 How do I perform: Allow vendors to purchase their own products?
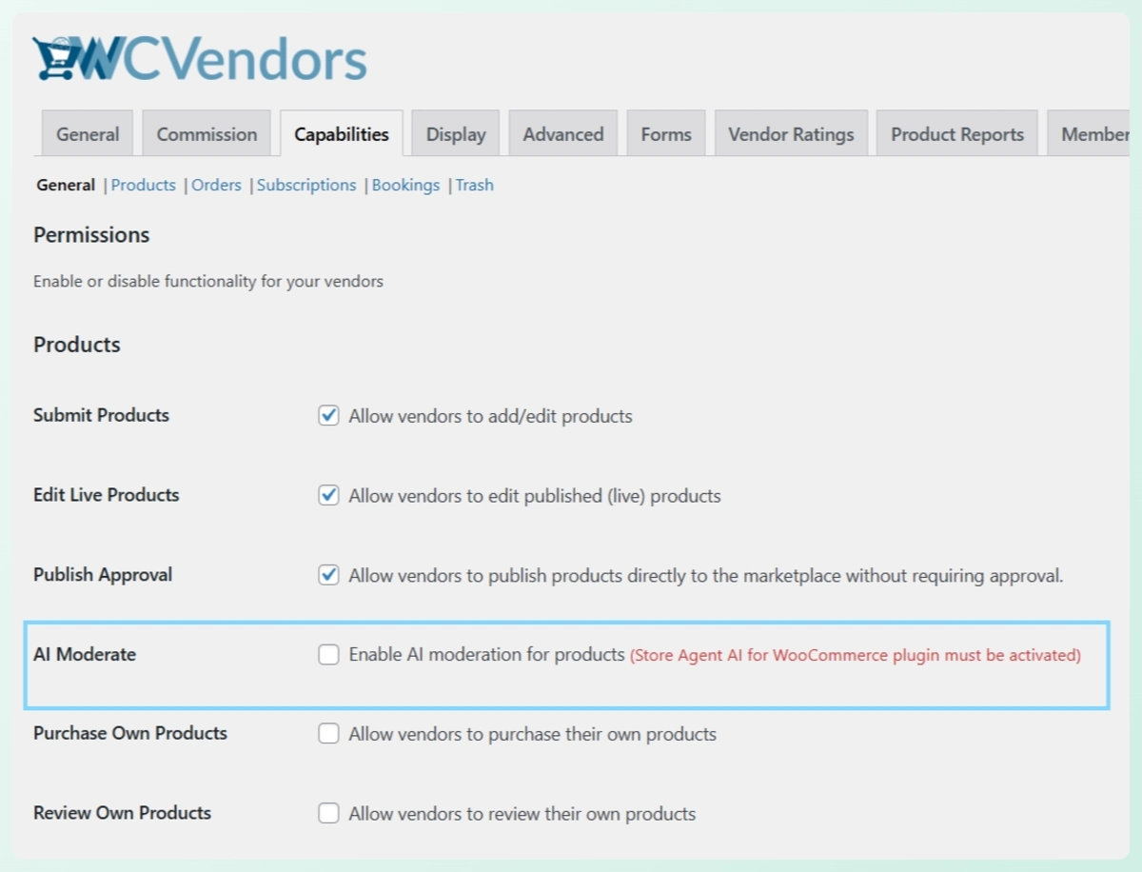(328, 733)
